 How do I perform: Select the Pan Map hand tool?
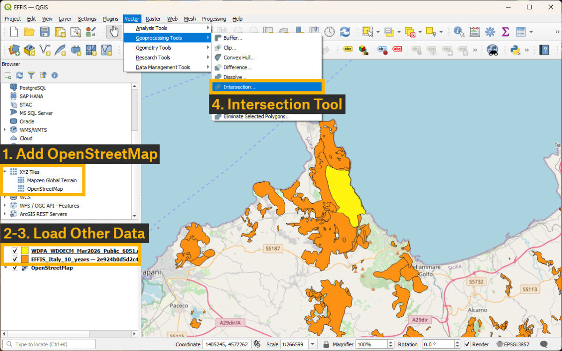[113, 31]
